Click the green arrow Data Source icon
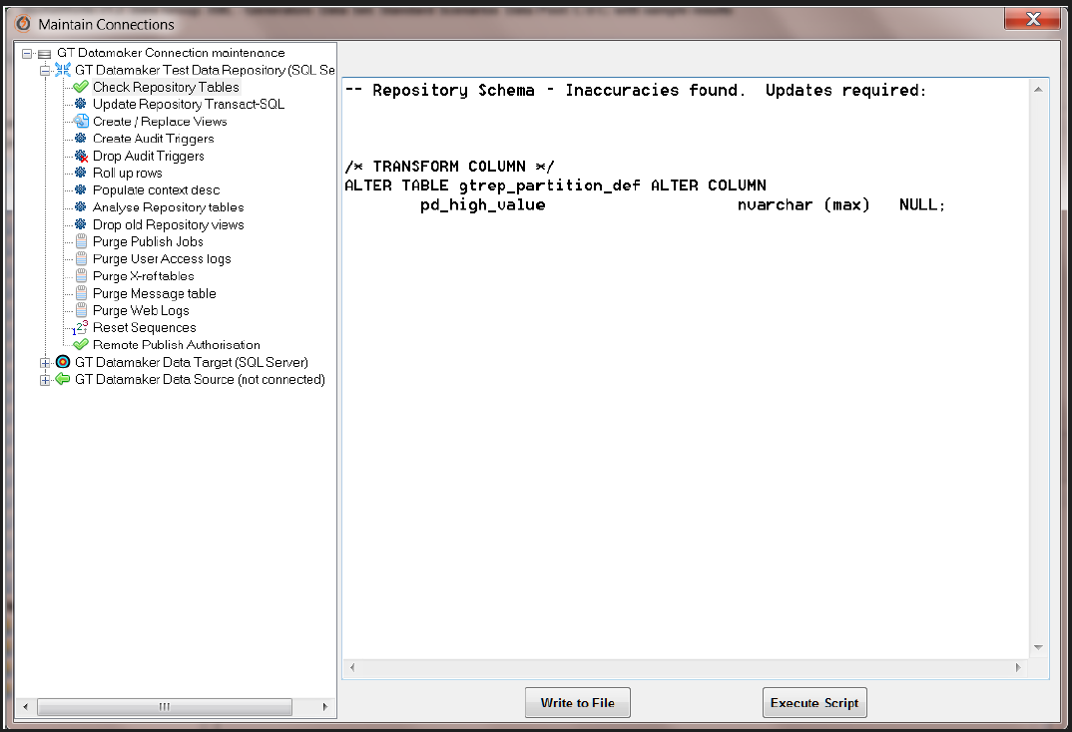 click(x=63, y=379)
